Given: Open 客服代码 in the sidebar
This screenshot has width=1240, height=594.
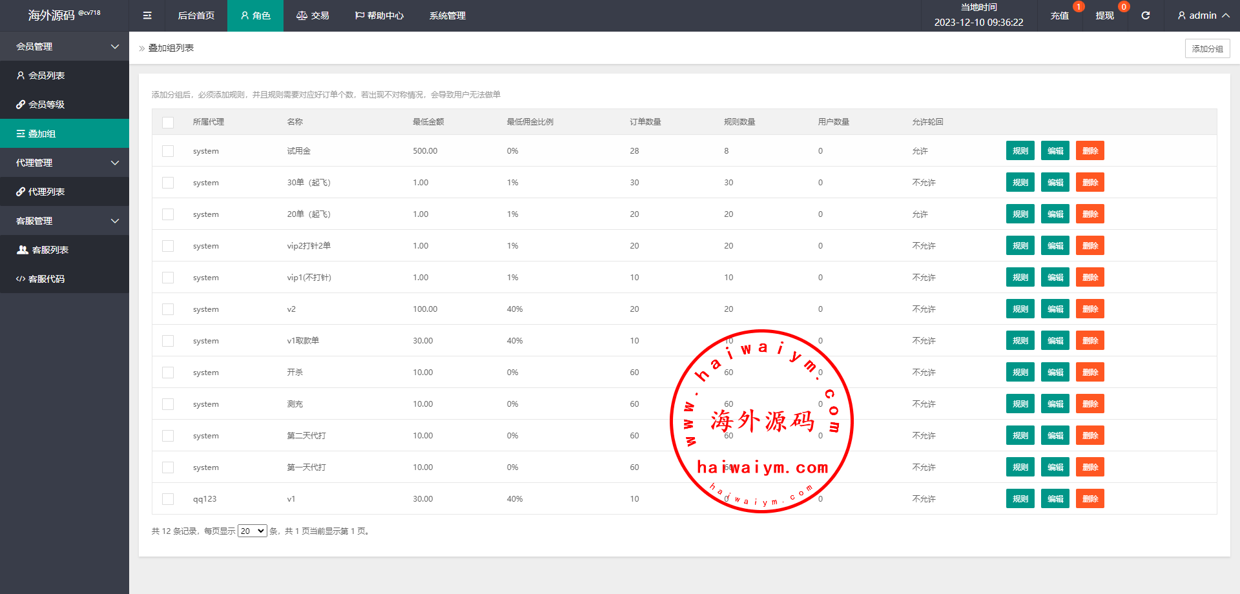Looking at the screenshot, I should (46, 279).
